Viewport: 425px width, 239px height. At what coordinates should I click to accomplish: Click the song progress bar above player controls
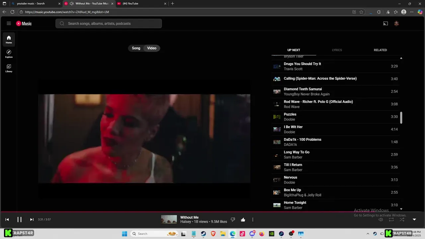[212, 211]
